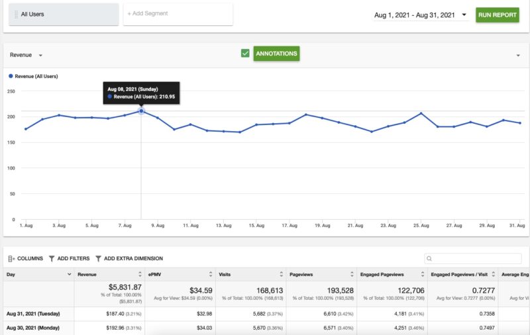
Task: Click the Run Report button
Action: click(497, 15)
